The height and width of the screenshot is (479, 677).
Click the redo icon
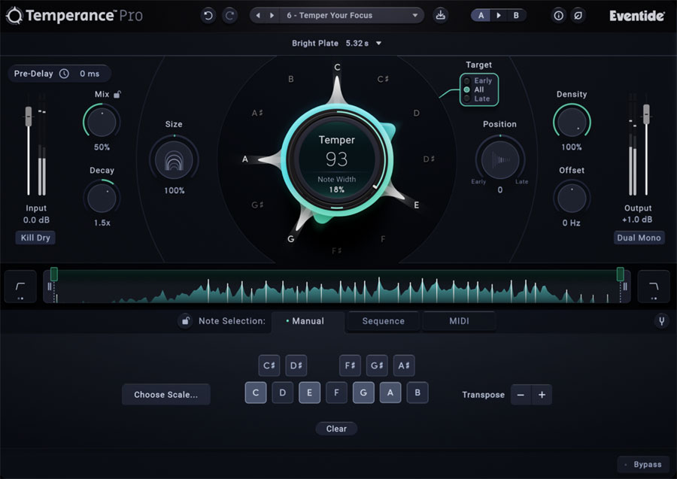tap(230, 15)
